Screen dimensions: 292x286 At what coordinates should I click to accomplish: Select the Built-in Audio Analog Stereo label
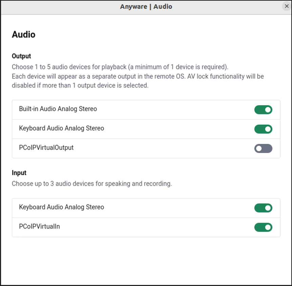click(58, 109)
